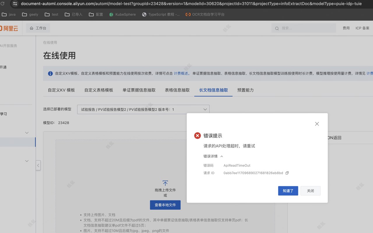Click the 知道了 button

click(x=288, y=191)
